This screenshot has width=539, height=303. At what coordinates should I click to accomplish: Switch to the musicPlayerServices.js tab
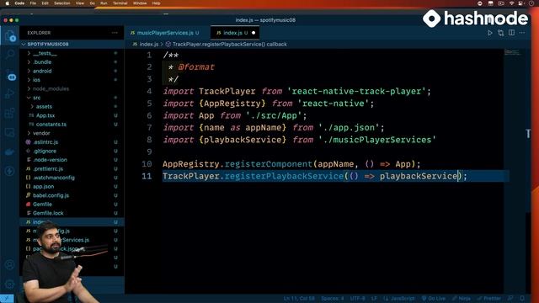(165, 33)
